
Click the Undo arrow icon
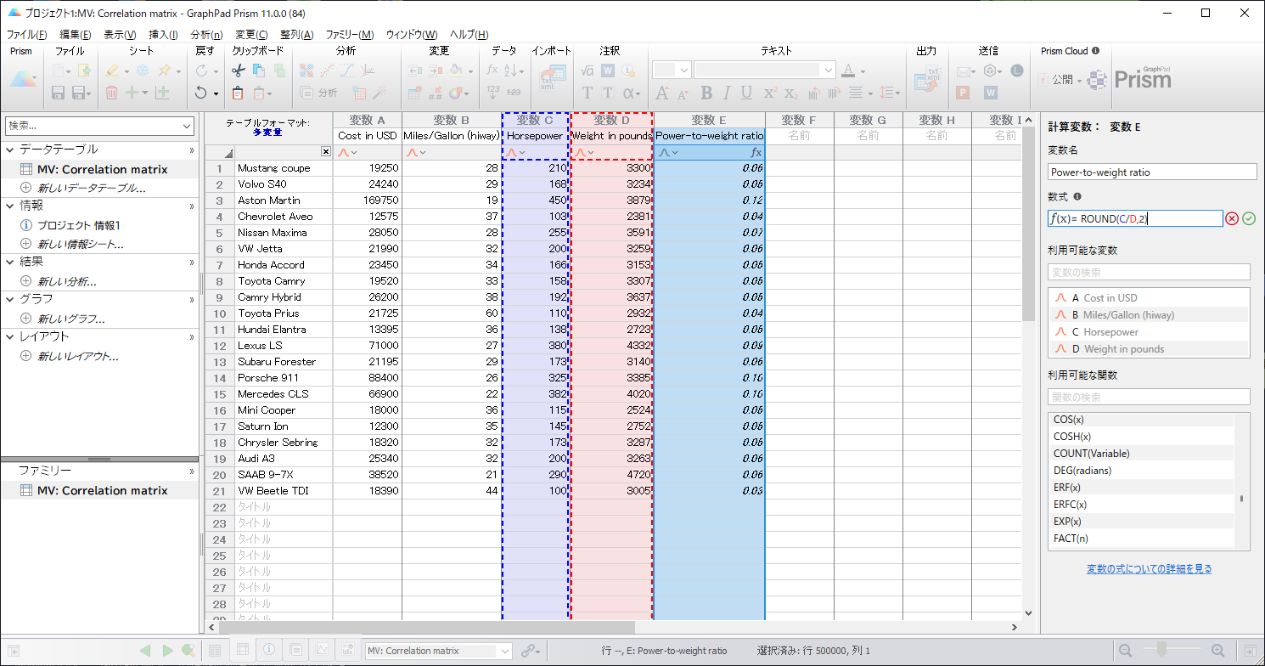pos(201,93)
